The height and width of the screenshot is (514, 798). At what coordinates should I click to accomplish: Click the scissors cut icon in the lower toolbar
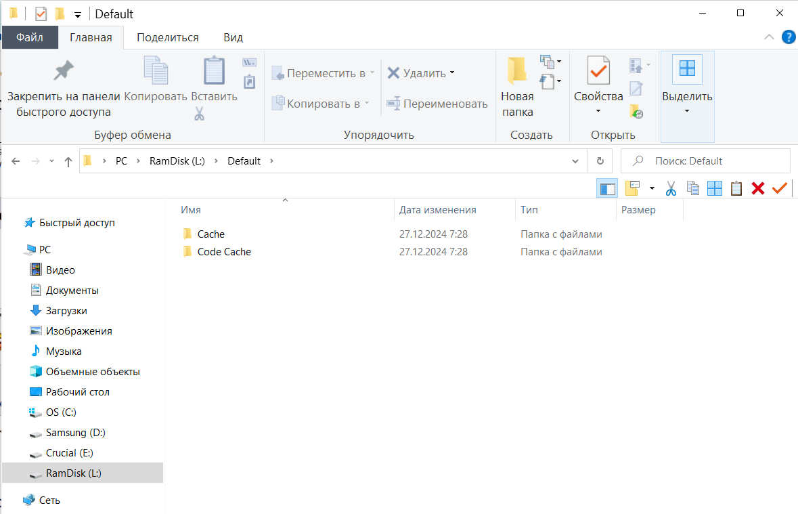671,188
